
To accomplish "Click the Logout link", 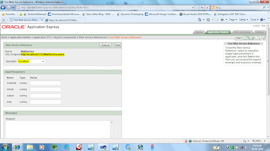I will (x=256, y=26).
